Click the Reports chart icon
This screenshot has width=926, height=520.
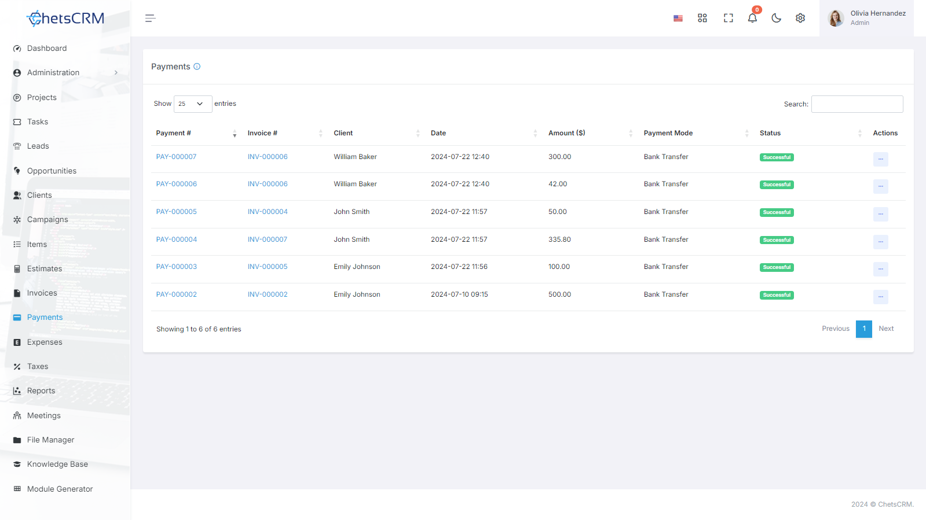click(17, 391)
